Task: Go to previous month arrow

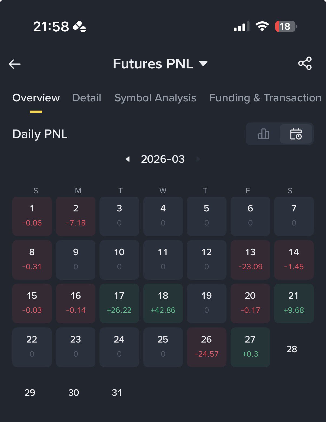Action: pos(128,159)
